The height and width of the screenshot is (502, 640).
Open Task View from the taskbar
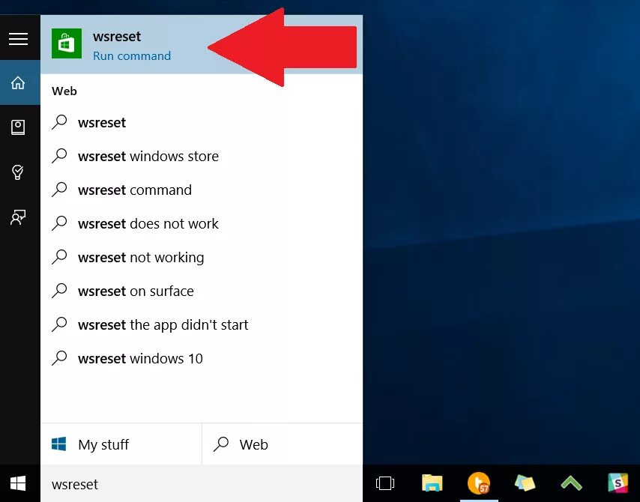(384, 484)
